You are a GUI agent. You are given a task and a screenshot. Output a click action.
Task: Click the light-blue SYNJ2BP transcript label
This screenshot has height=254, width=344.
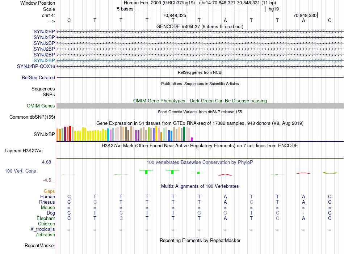(x=44, y=60)
